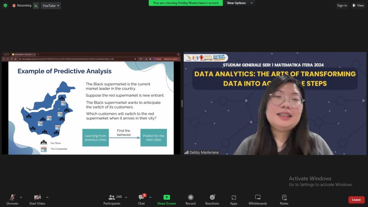Change layout with the View button
This screenshot has height=207, width=368.
pyautogui.click(x=358, y=5)
